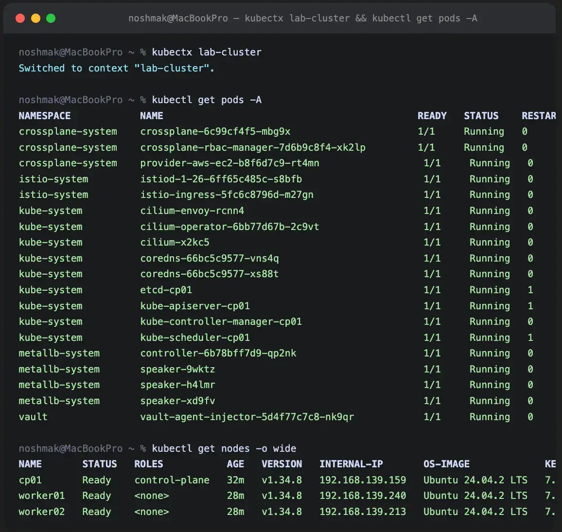The width and height of the screenshot is (562, 532).
Task: Click pod name provider-aws-ec2-b8f6d7c9-rt4mn
Action: click(x=229, y=163)
